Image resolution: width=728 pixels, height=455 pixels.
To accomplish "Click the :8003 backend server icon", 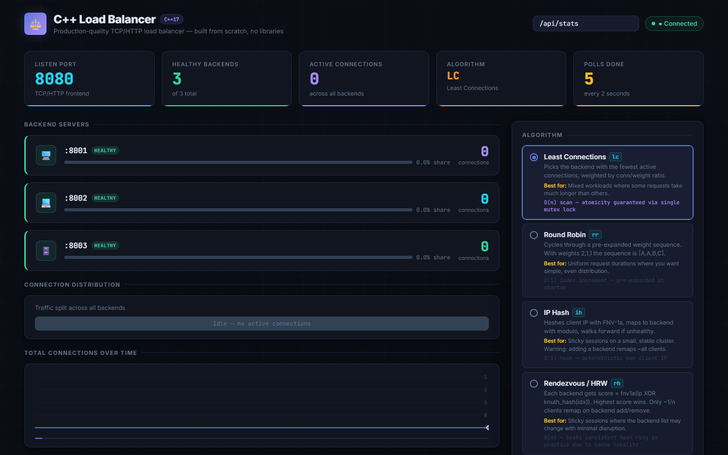I will tap(46, 251).
